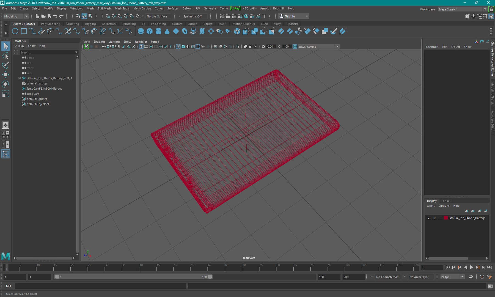Select the Lasso tool in toolbox
495x297 pixels.
click(5, 56)
